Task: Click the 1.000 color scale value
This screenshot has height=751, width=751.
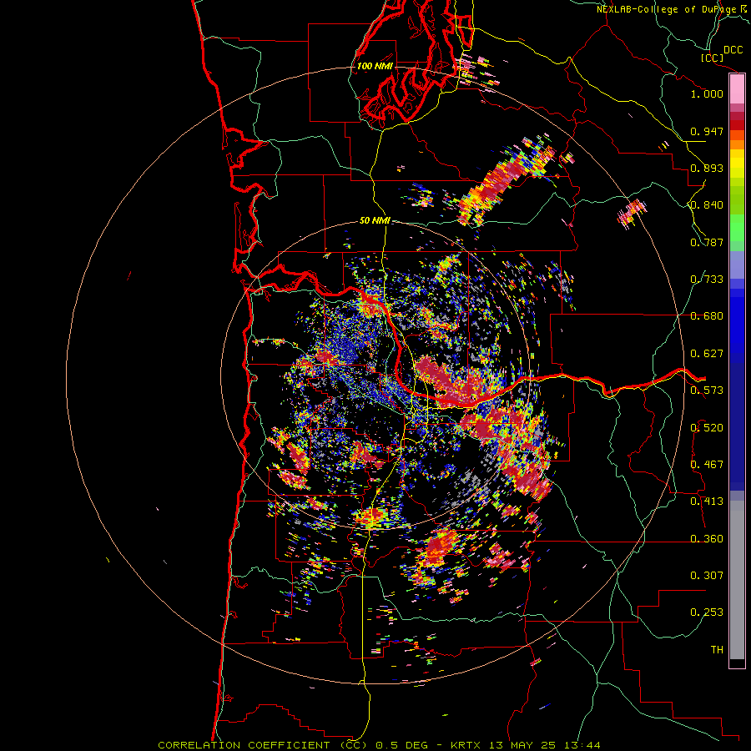Action: click(707, 93)
